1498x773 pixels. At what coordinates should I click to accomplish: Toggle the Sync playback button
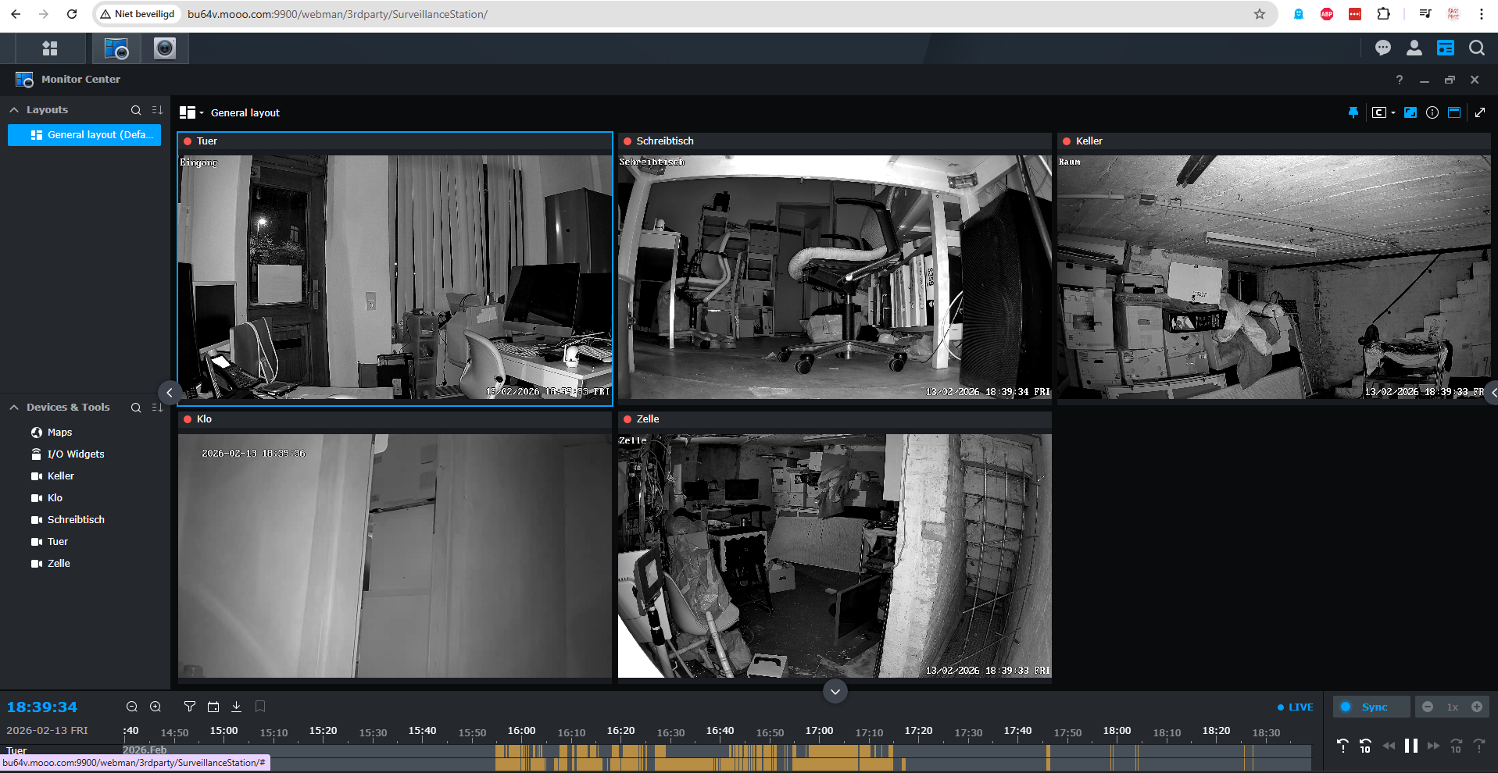point(1371,707)
